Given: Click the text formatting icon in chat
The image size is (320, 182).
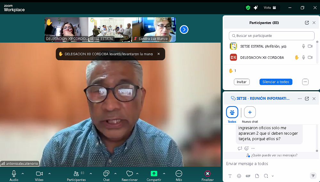Looking at the screenshot, I should click(x=230, y=176).
